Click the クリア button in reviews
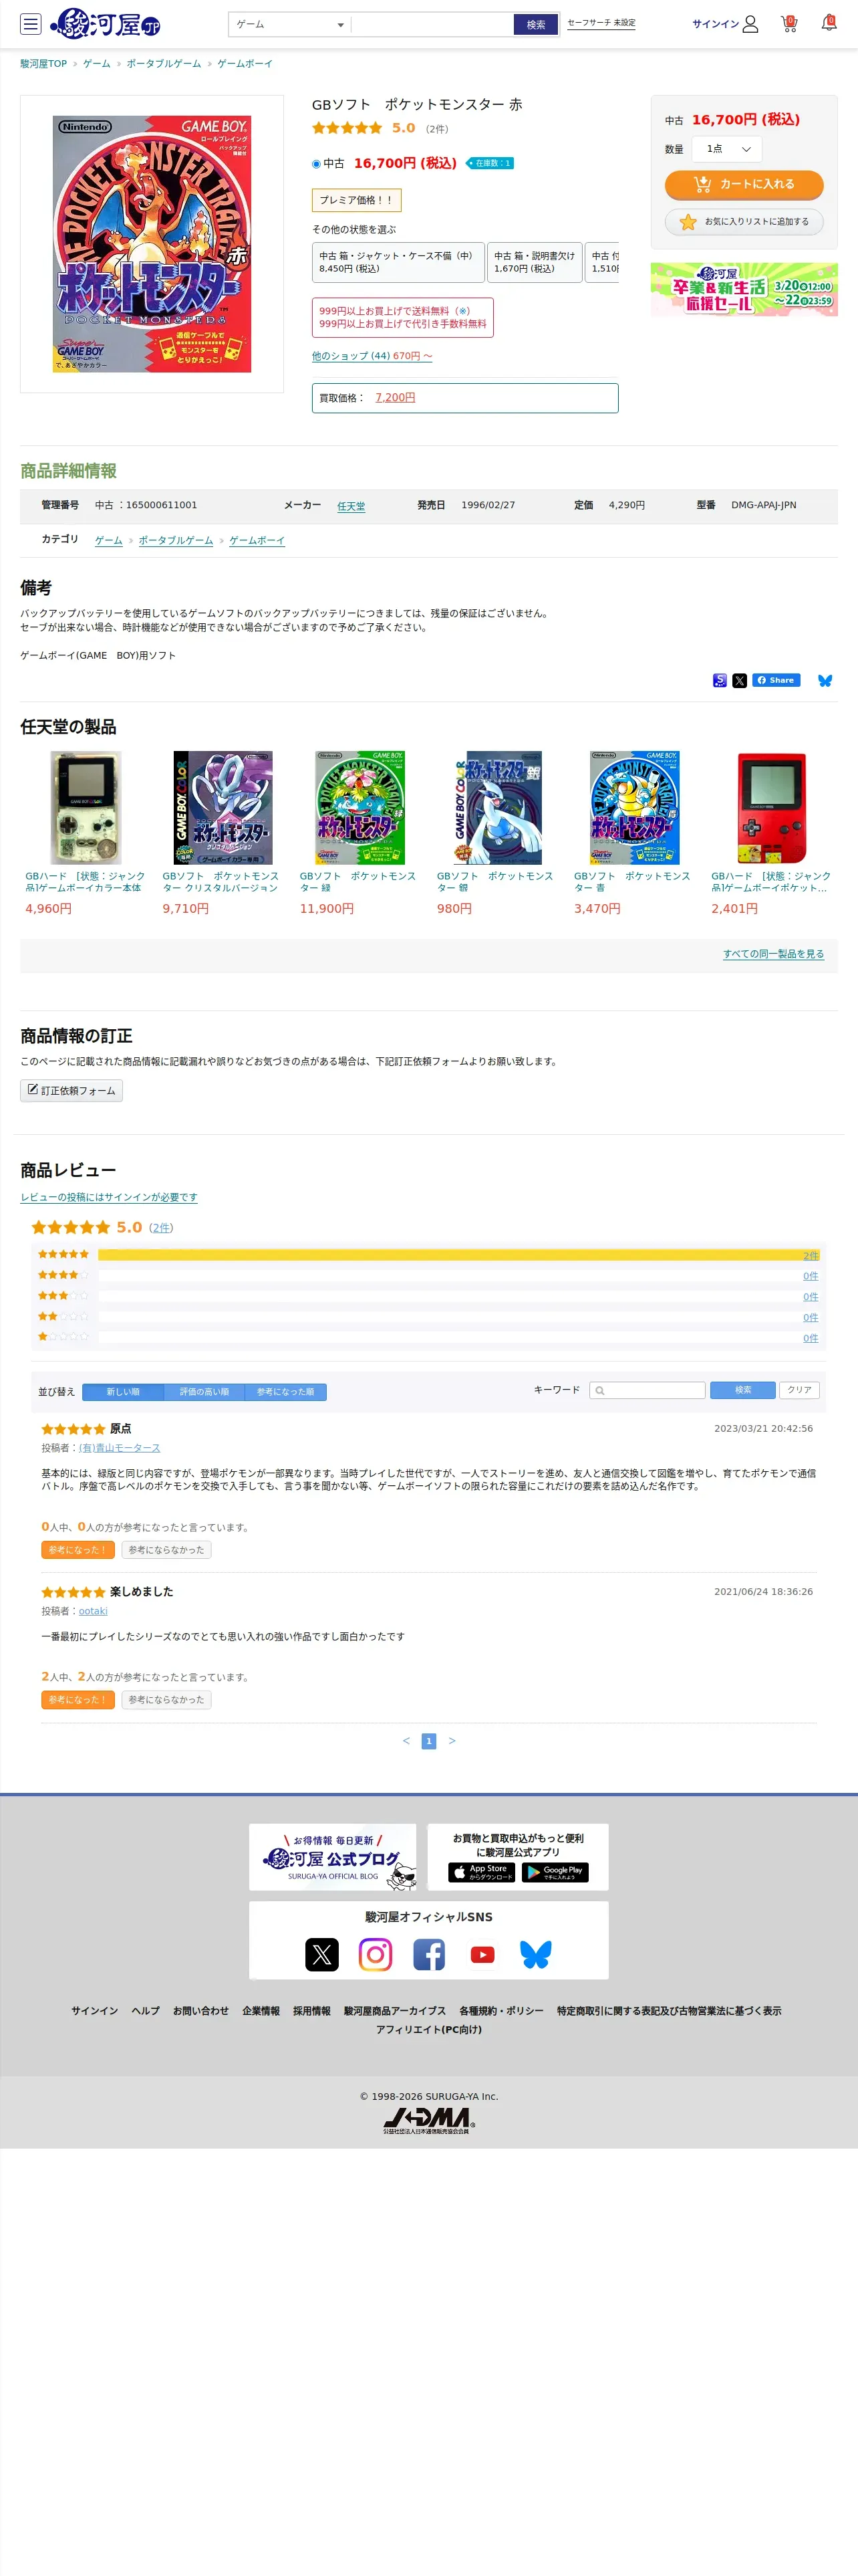This screenshot has height=2576, width=858. coord(799,1390)
